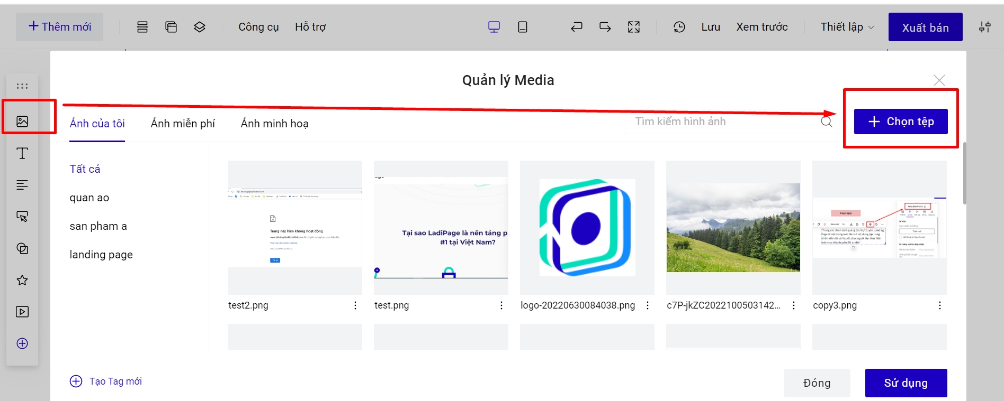
Task: Open the history clock icon
Action: tap(679, 27)
